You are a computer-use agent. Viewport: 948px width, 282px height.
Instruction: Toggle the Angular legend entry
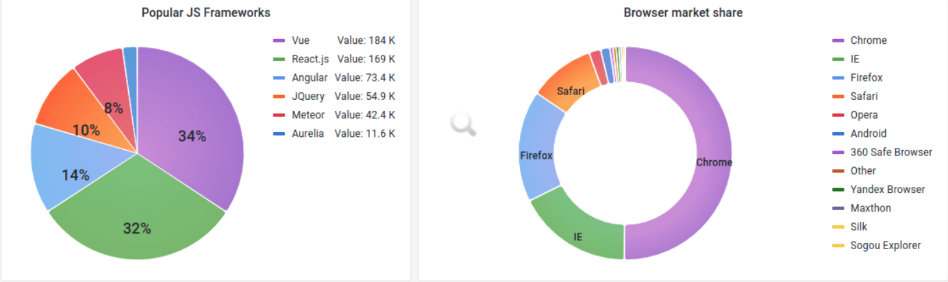pos(309,77)
